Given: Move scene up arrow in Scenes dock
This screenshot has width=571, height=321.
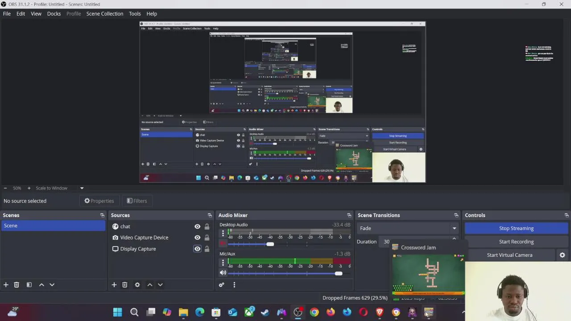Looking at the screenshot, I should click(41, 284).
